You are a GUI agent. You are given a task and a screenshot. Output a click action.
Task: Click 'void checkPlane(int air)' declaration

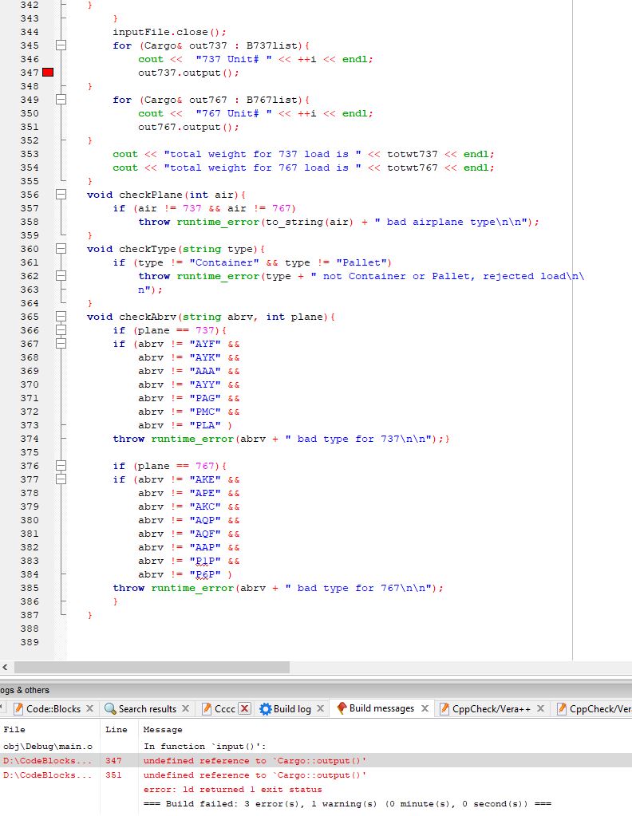pos(163,195)
